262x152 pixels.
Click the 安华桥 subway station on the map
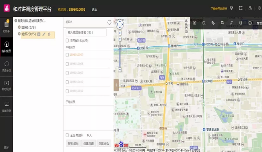(x=203, y=81)
